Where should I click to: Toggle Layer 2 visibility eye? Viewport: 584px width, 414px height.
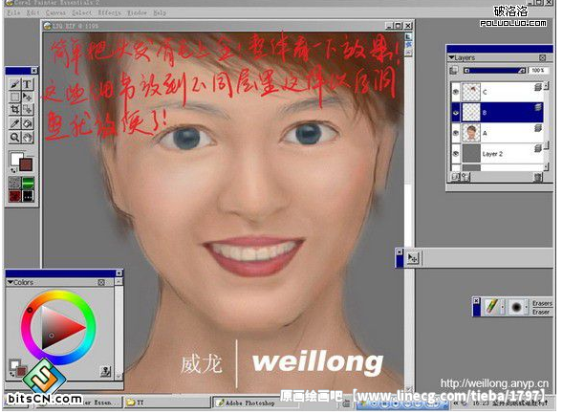pos(456,154)
